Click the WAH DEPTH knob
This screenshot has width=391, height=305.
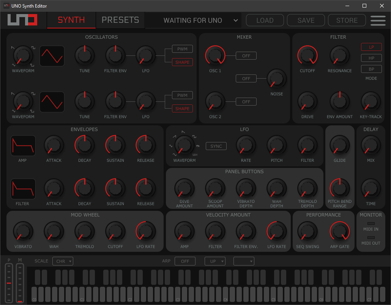276,188
